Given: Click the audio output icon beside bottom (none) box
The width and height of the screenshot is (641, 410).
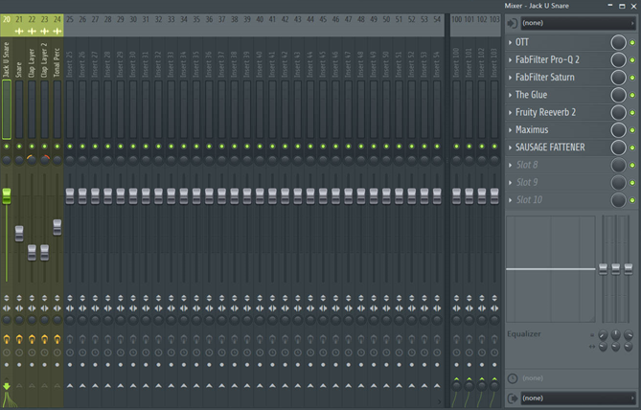Looking at the screenshot, I should [513, 399].
